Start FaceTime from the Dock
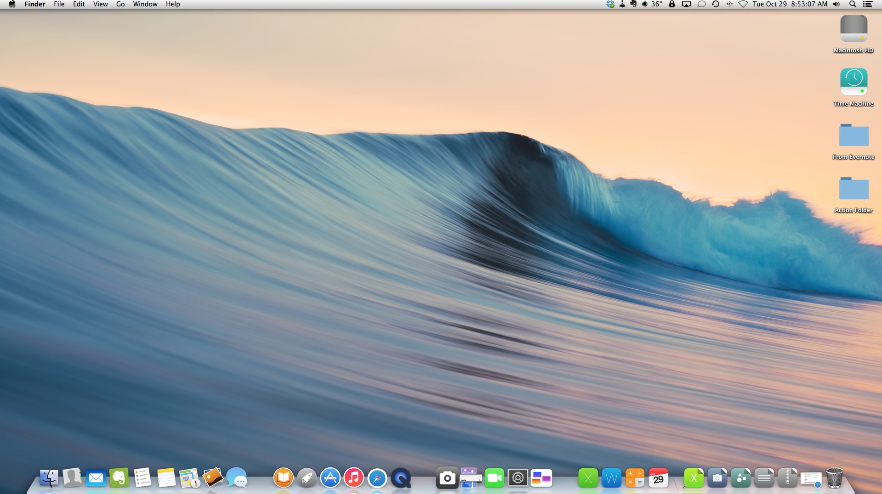882x494 pixels. pos(495,478)
